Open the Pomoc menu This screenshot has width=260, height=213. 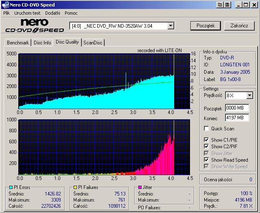[x=71, y=13]
